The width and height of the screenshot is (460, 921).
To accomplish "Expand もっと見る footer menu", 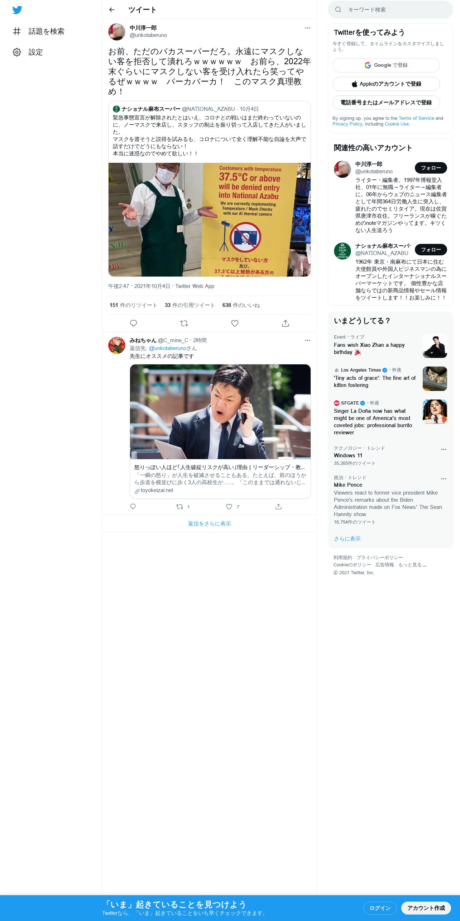I will (x=413, y=565).
